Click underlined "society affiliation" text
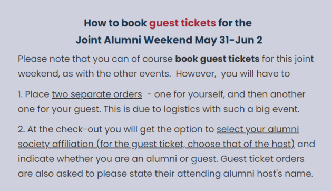The height and width of the screenshot is (191, 332). click(x=56, y=145)
